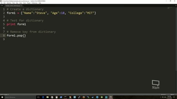The height and width of the screenshot is (99, 177).
Task: Open the tab list dropdown at tab bar end
Action: coord(176,5)
